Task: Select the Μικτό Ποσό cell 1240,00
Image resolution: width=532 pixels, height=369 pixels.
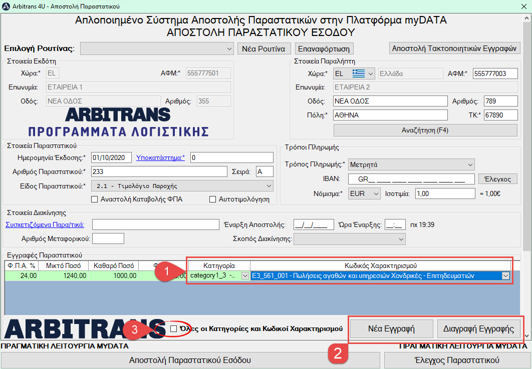Action: (64, 276)
